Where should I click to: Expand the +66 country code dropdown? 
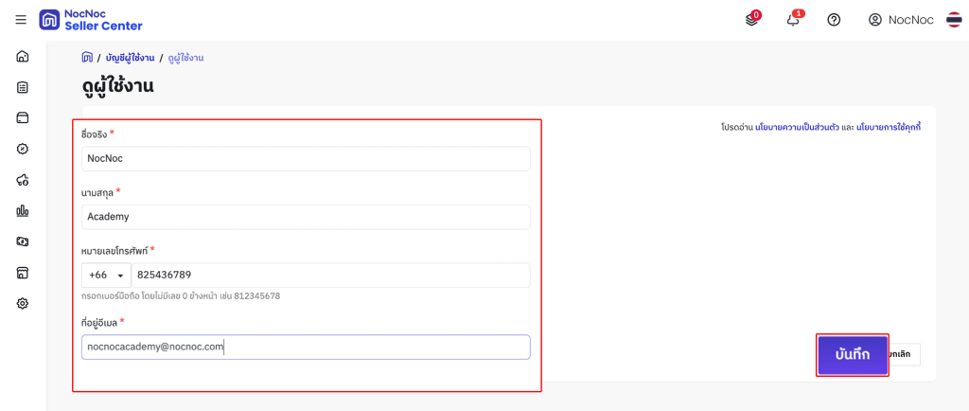pyautogui.click(x=106, y=276)
